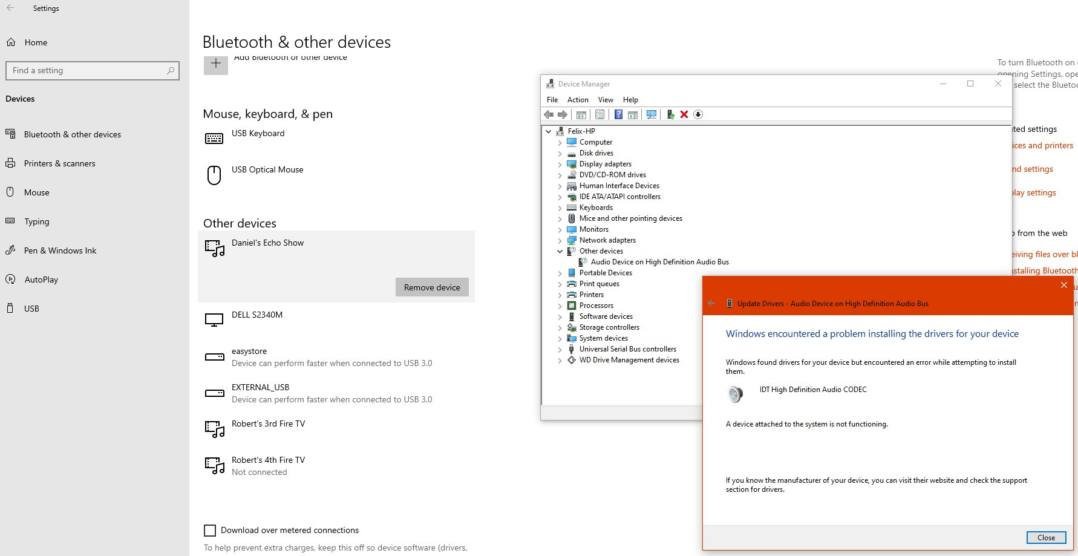Enable Download over metered connections checkbox

[x=210, y=531]
